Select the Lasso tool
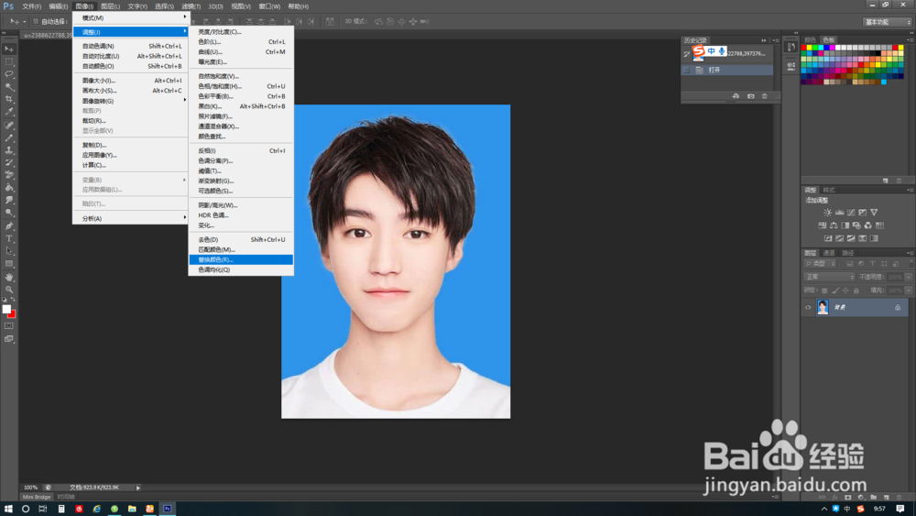 tap(9, 73)
